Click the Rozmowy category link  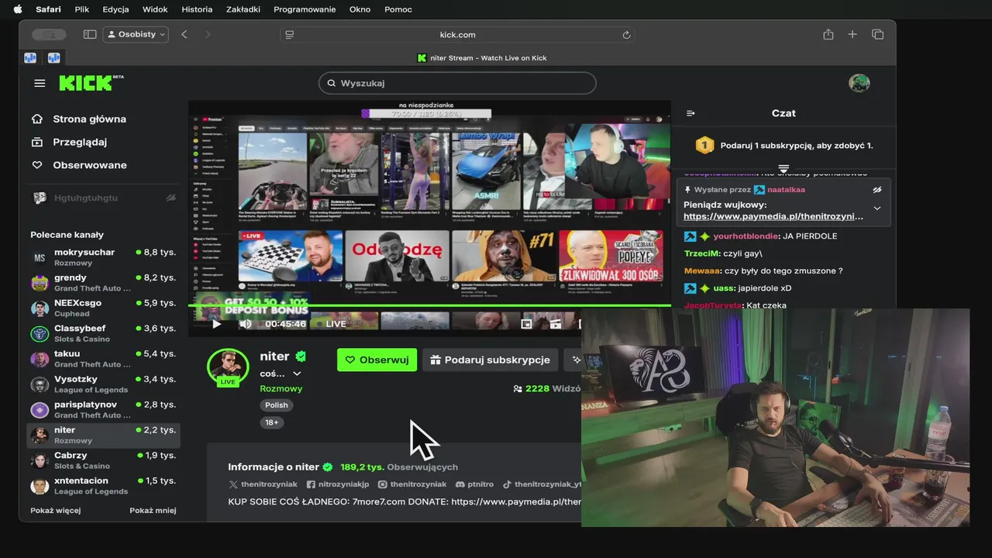pos(281,389)
